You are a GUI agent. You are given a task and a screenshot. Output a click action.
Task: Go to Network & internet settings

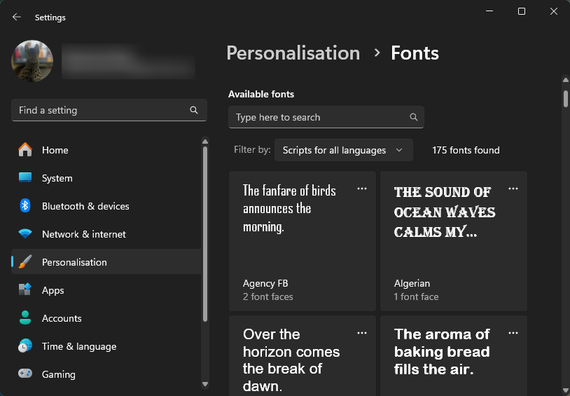[x=83, y=234]
